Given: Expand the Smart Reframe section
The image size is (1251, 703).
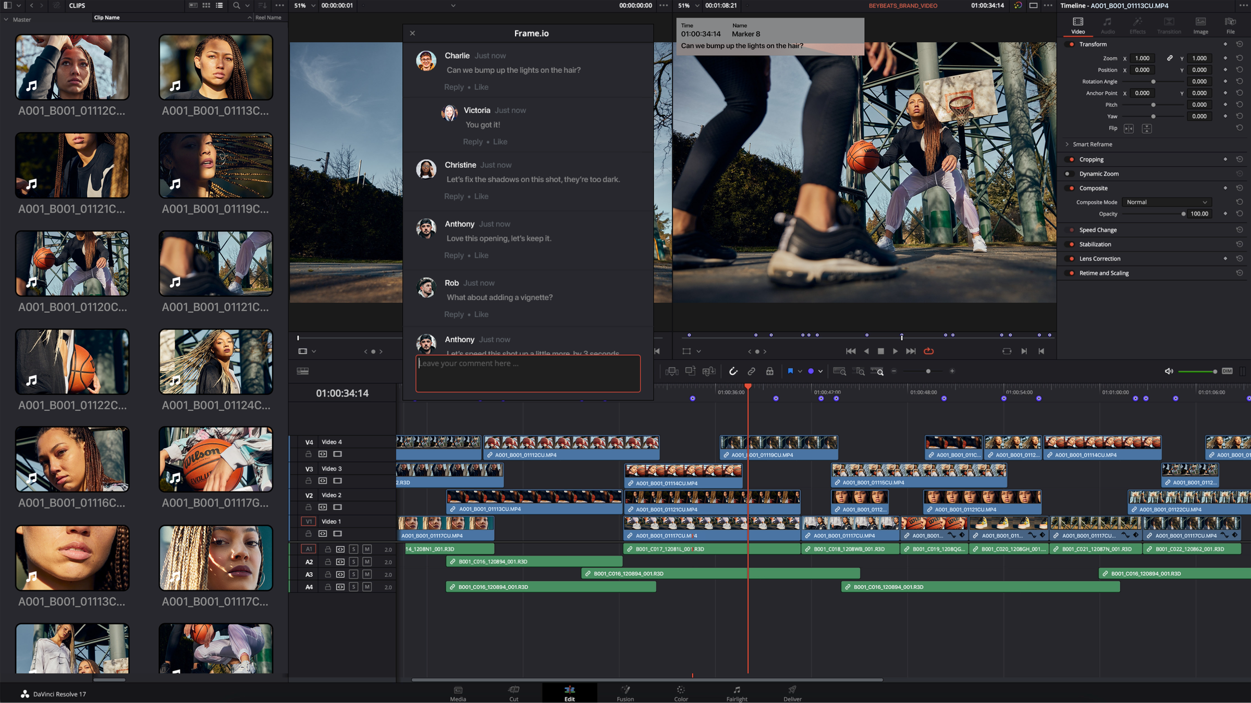Looking at the screenshot, I should (x=1067, y=144).
